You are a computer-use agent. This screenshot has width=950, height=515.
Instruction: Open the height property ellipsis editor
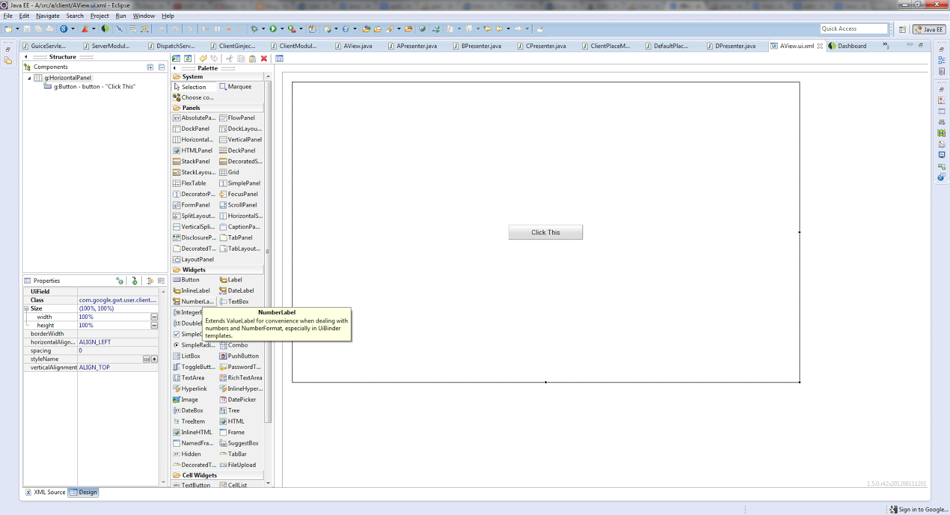[x=154, y=326]
